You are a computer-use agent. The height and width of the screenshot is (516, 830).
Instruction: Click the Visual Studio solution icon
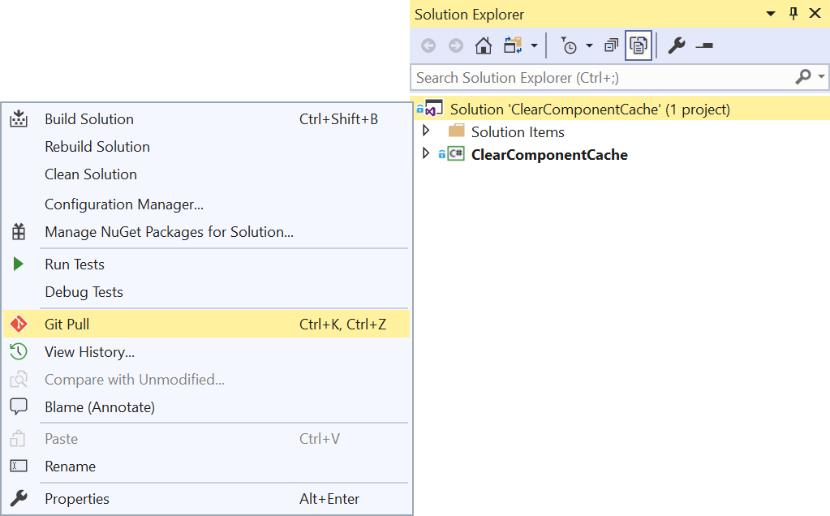coord(433,108)
